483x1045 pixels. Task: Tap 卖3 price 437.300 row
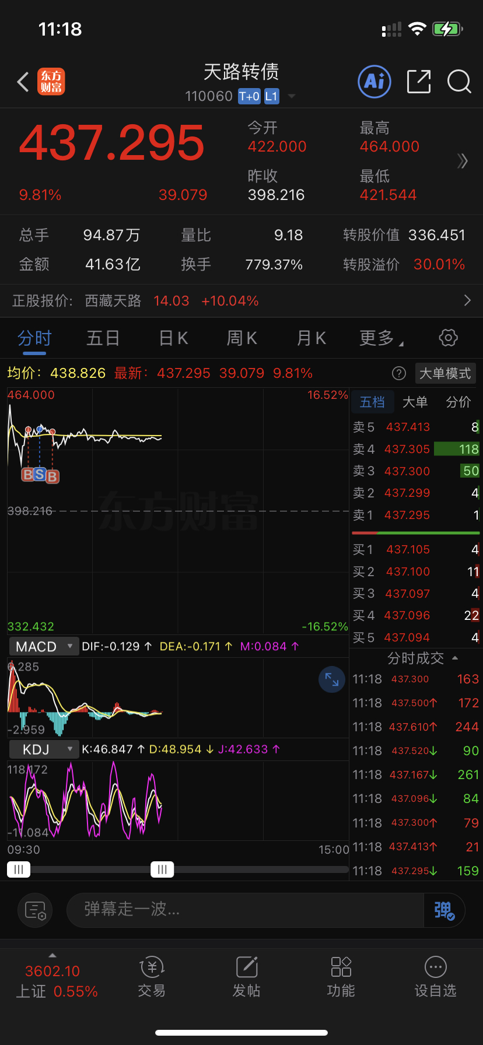(415, 471)
